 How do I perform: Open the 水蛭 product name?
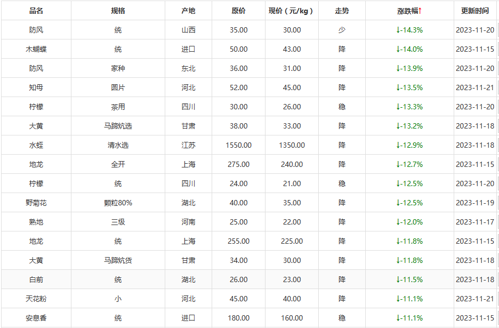[36, 145]
